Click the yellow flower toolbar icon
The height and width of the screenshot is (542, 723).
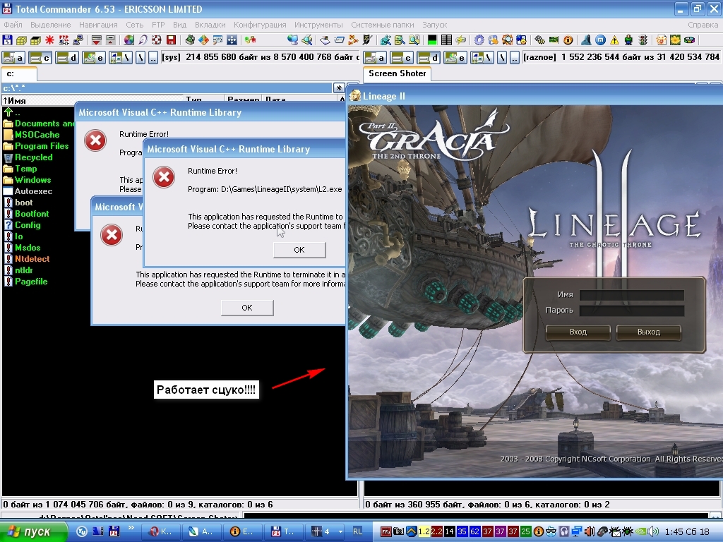(x=675, y=40)
